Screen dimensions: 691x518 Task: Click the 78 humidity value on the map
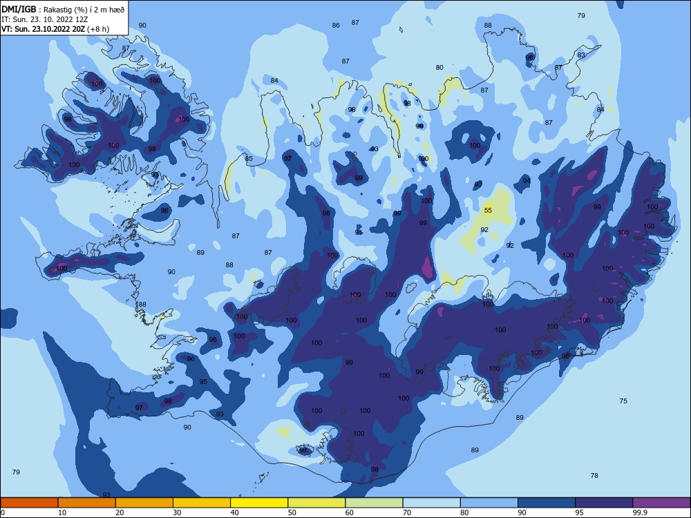click(x=594, y=475)
